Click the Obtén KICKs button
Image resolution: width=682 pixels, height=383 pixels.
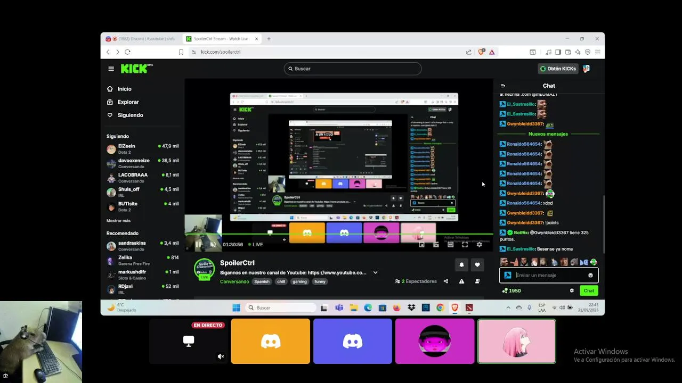(558, 69)
